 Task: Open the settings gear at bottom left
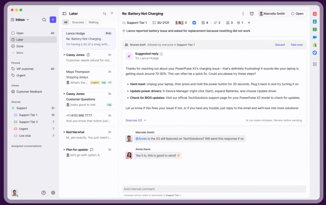[x=53, y=193]
